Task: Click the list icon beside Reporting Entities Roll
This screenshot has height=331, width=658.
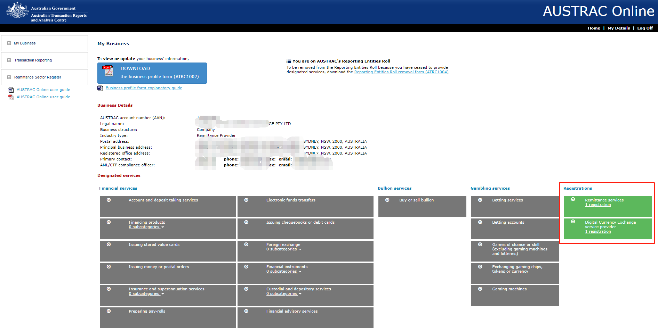Action: tap(289, 61)
